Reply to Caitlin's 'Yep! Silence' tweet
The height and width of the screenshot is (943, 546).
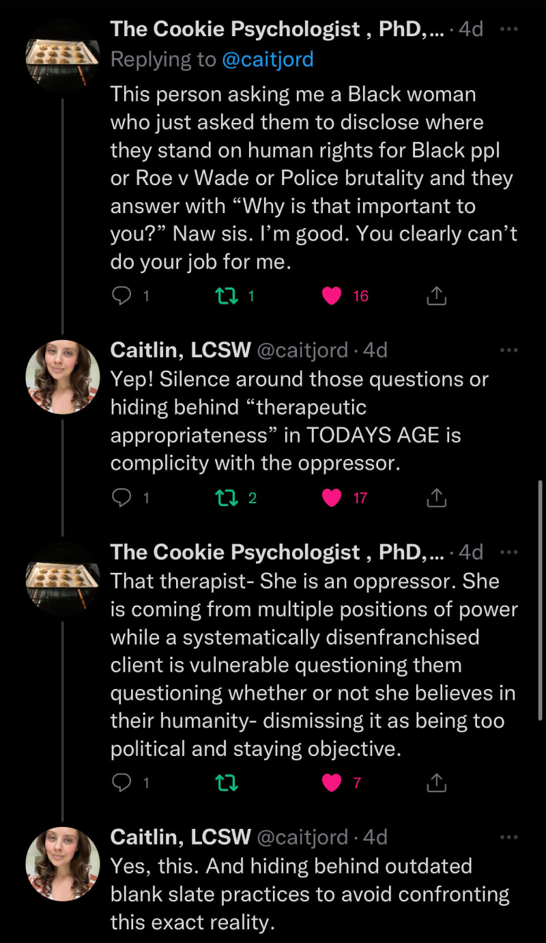[x=121, y=498]
